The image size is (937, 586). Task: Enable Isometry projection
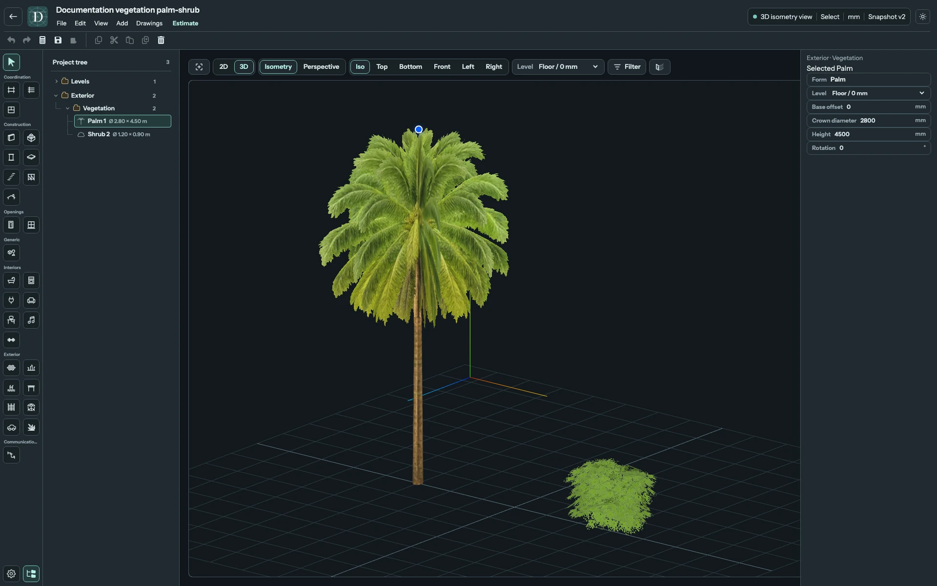pos(278,67)
